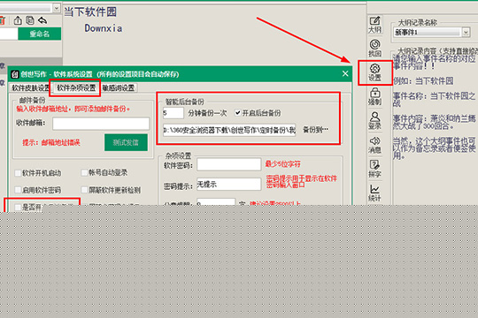
Task: Click the 分钟备份一次 label
Action: click(x=207, y=113)
